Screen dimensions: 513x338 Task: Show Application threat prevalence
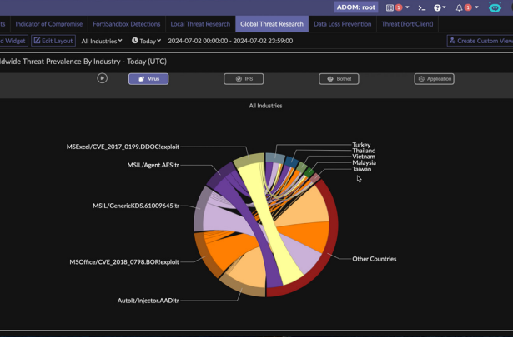(434, 79)
